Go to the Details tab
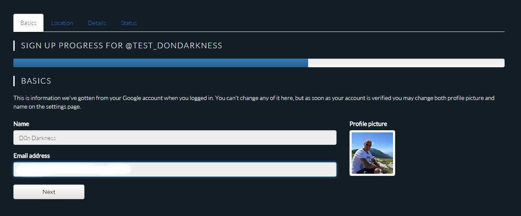This screenshot has height=216, width=521. tap(97, 23)
